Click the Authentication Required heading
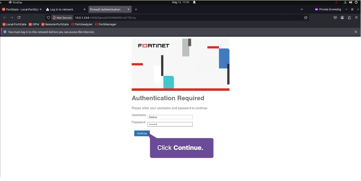361x181 pixels. pyautogui.click(x=168, y=98)
